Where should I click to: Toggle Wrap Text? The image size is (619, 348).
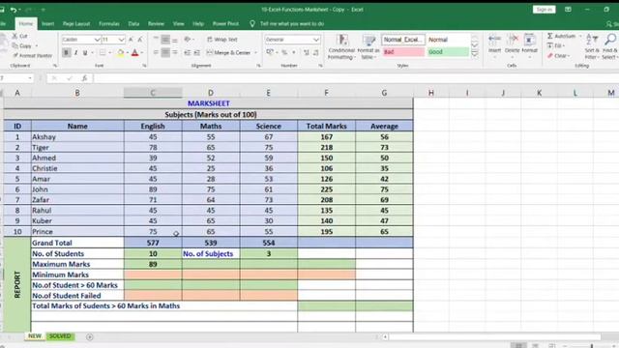point(222,40)
